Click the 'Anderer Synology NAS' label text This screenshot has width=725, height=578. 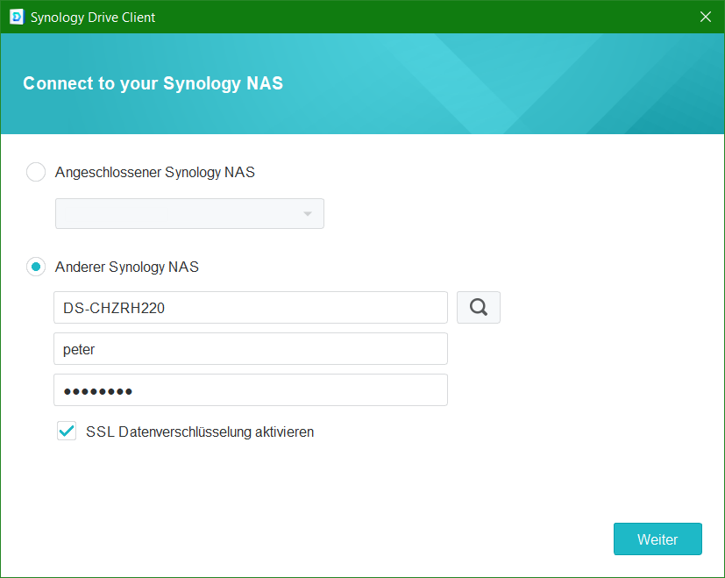click(x=126, y=267)
